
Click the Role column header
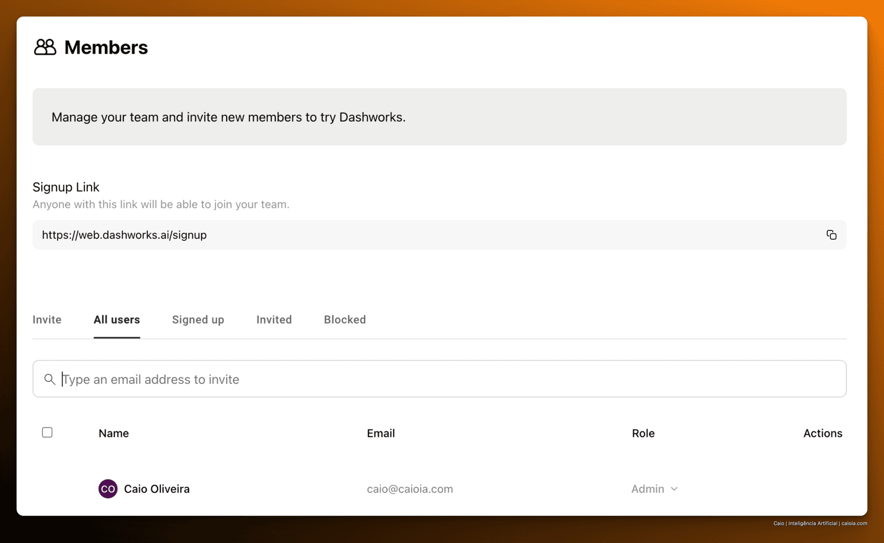pyautogui.click(x=643, y=434)
